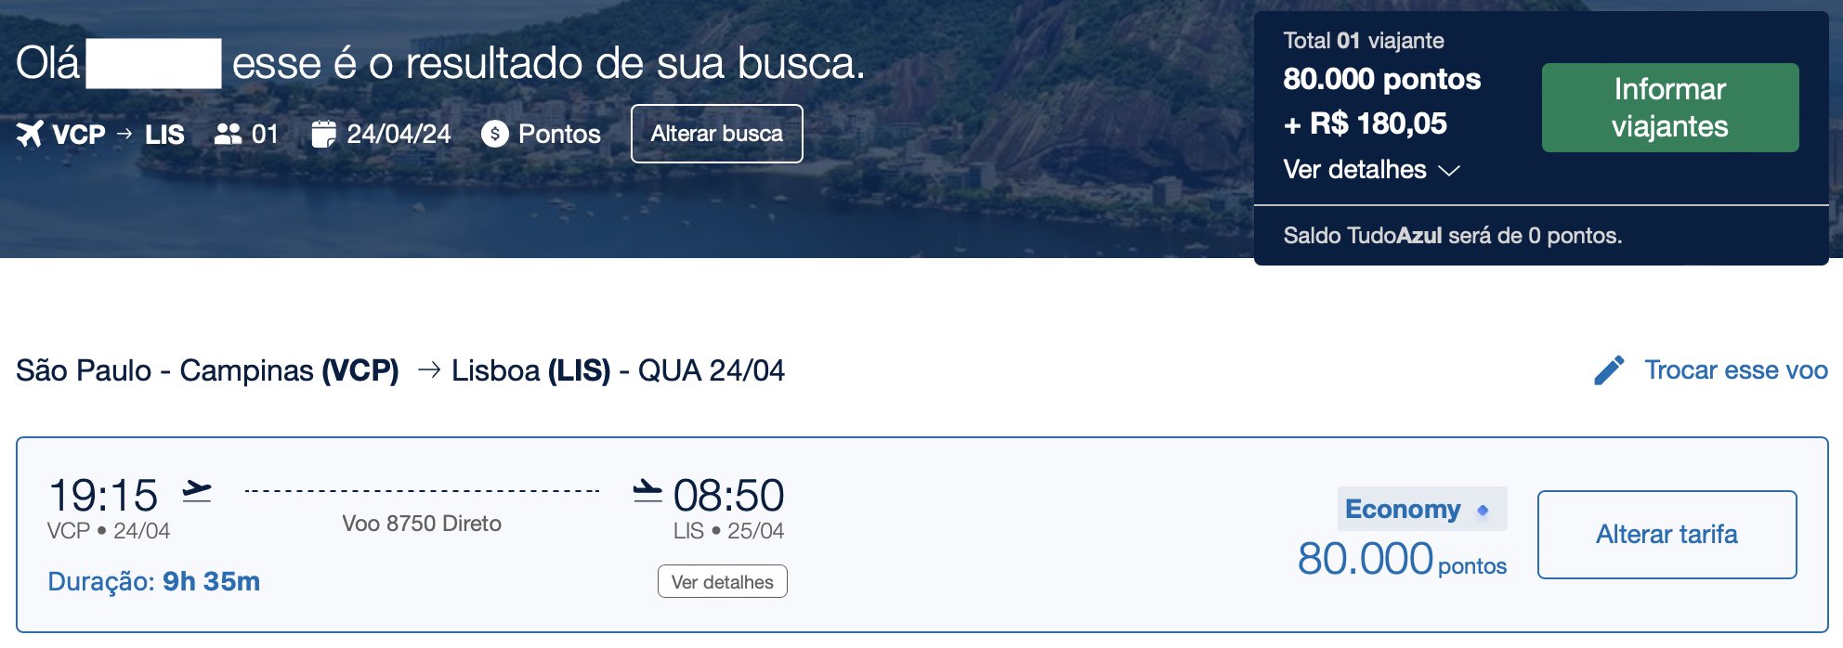Viewport: 1843px width, 648px height.
Task: Click the airplane icon beside VCP
Action: pos(30,134)
